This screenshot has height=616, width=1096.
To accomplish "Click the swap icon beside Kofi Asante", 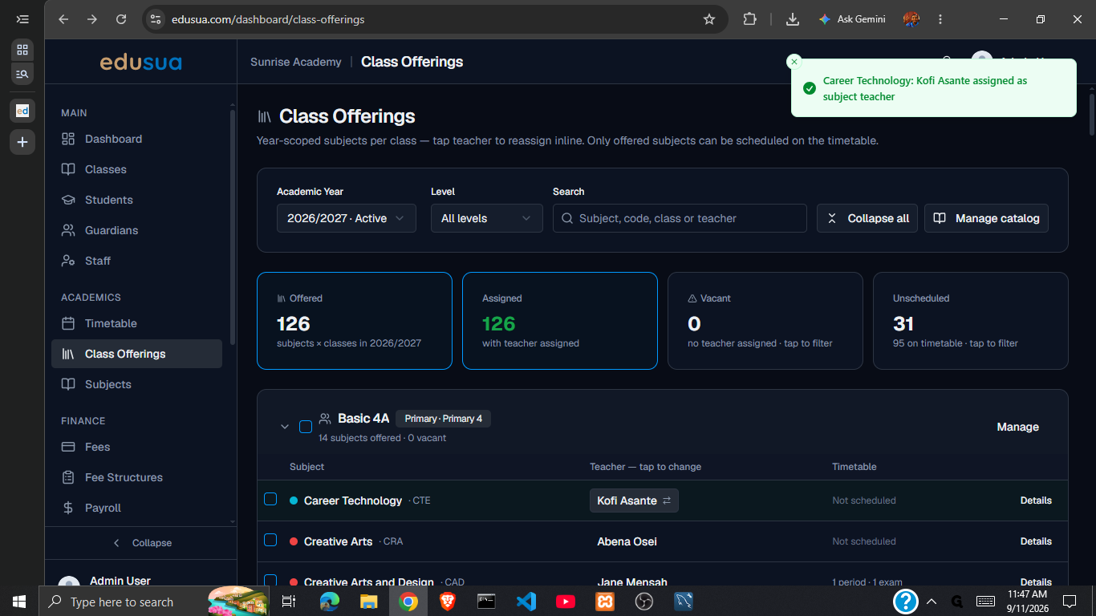I will [x=666, y=500].
